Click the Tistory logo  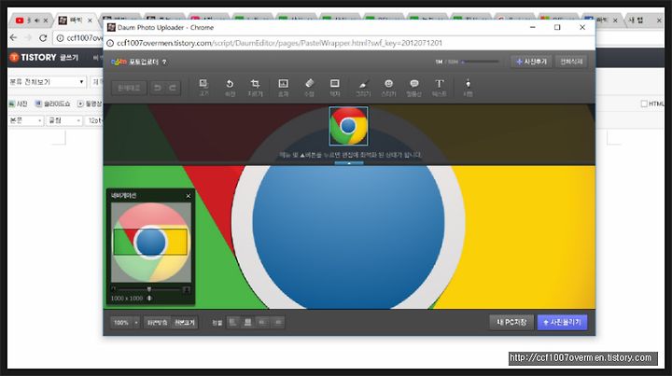tap(34, 58)
